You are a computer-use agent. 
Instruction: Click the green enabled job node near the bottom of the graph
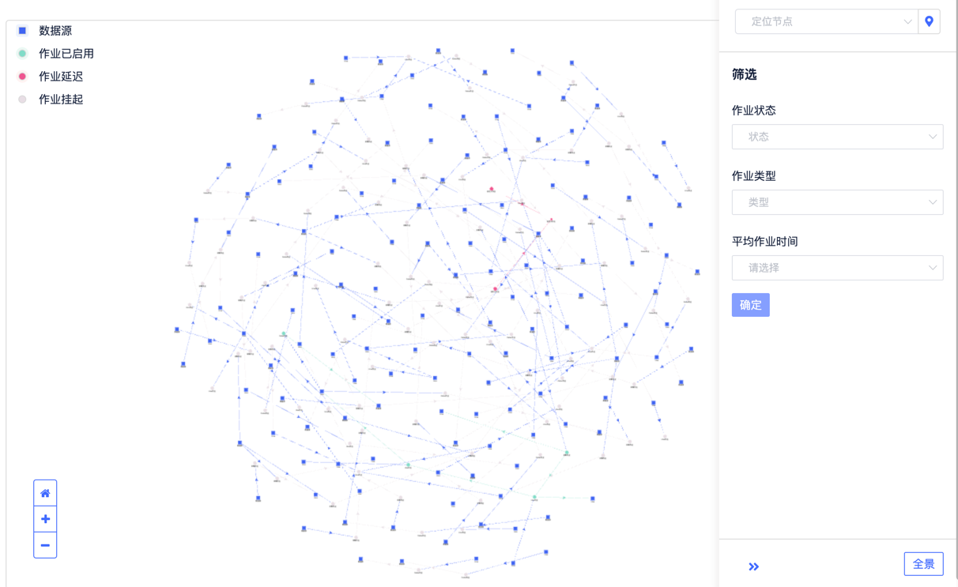click(534, 498)
